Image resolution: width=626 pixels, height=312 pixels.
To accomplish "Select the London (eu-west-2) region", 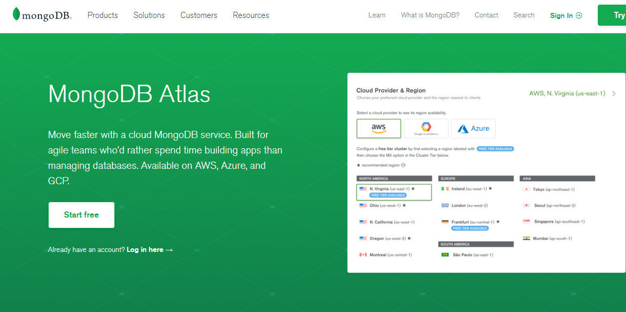I will [465, 205].
